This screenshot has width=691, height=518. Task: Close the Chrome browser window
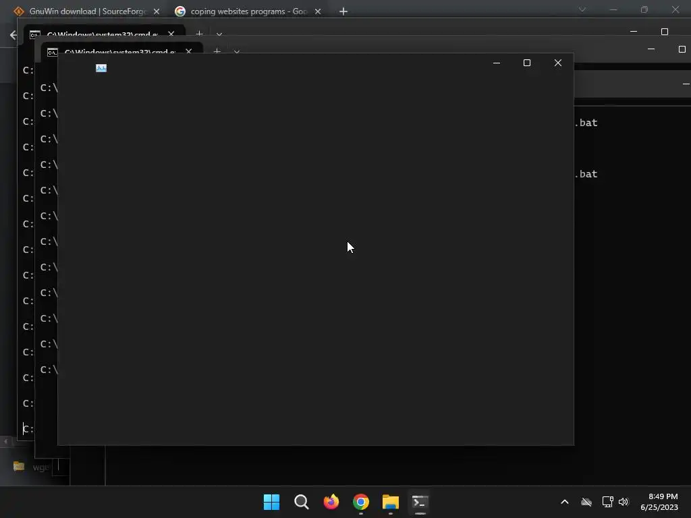(675, 9)
